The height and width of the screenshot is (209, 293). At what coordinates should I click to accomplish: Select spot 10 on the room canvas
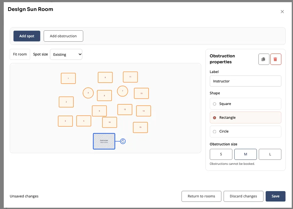(x=110, y=122)
